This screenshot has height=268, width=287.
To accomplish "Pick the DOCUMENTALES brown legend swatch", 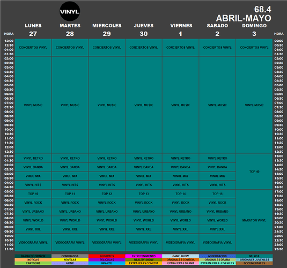I will tap(254, 263).
